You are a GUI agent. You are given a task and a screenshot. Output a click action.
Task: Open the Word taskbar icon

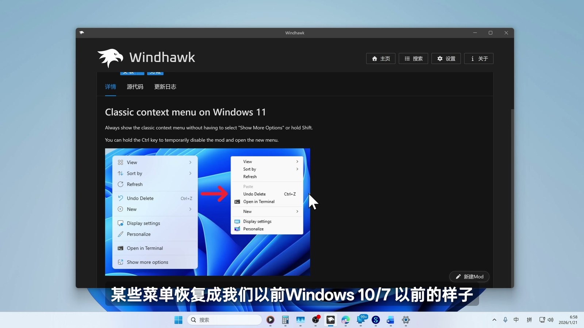coord(391,320)
